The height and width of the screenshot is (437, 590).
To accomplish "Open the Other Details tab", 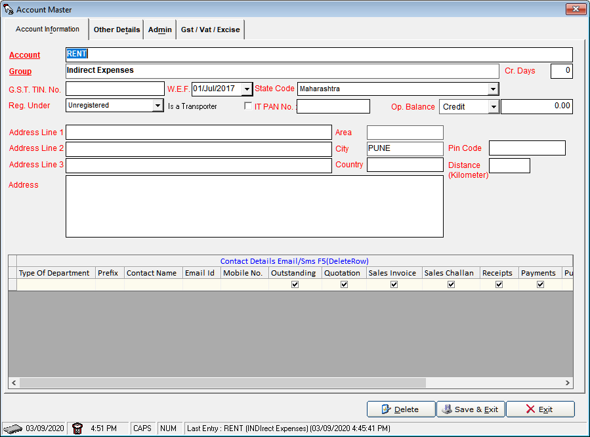I will tap(117, 30).
